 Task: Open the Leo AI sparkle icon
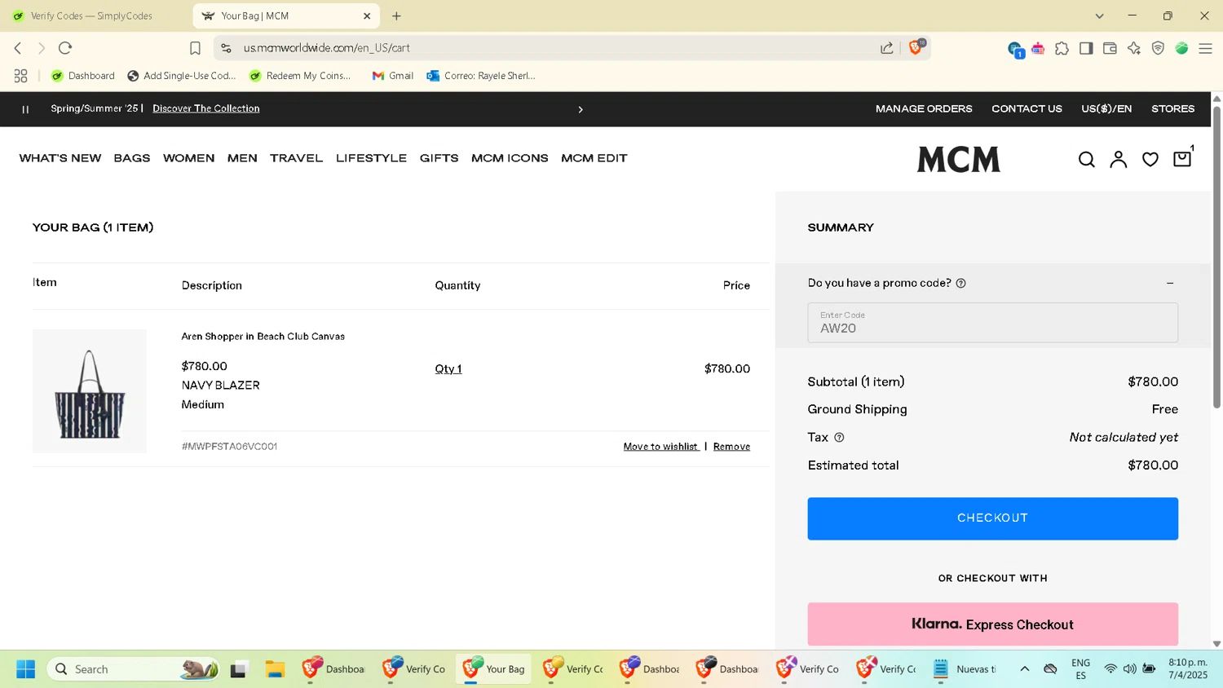1134,49
